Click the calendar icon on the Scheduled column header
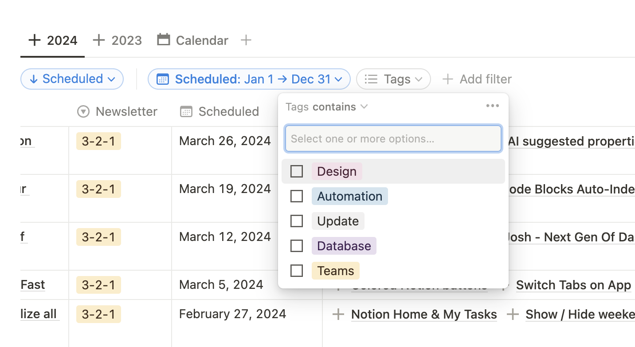 (x=186, y=111)
